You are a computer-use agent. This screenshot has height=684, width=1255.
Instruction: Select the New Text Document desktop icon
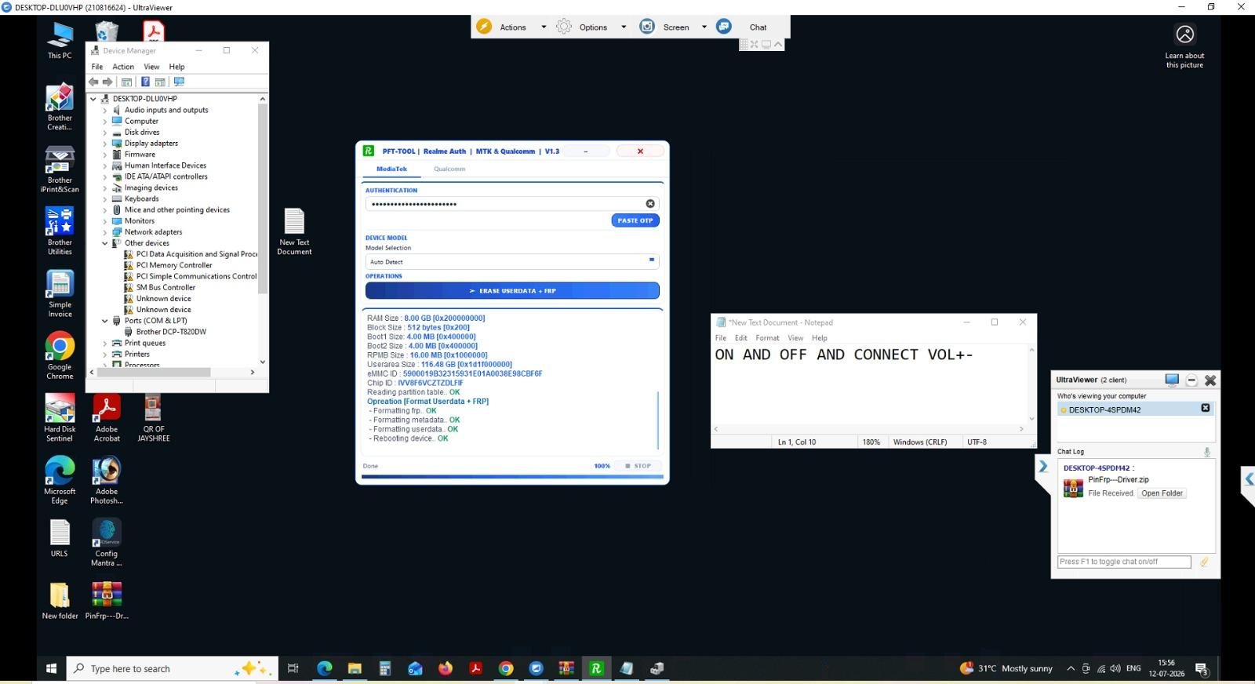pyautogui.click(x=294, y=231)
